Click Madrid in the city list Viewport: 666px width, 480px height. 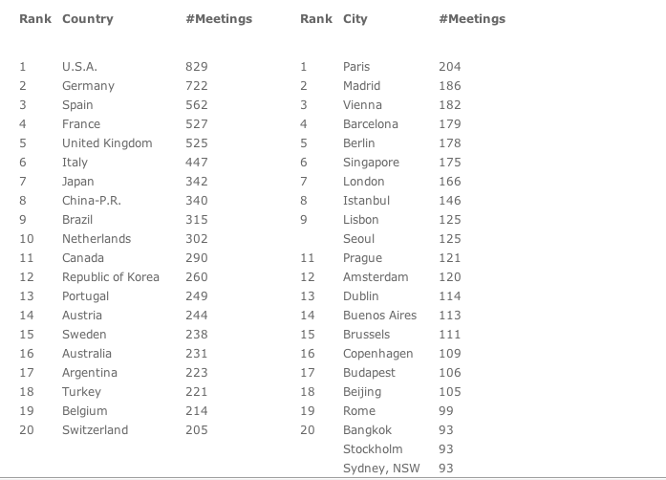coord(361,86)
